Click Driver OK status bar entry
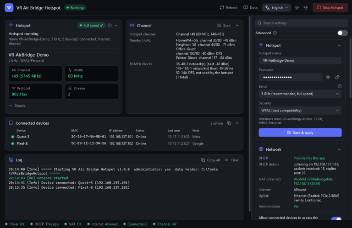Viewport: 352px width, 228px height. (15, 224)
